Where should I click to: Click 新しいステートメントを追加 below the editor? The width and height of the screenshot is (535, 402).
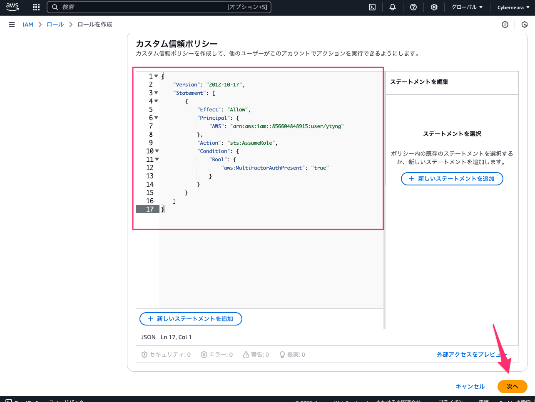[x=191, y=319]
